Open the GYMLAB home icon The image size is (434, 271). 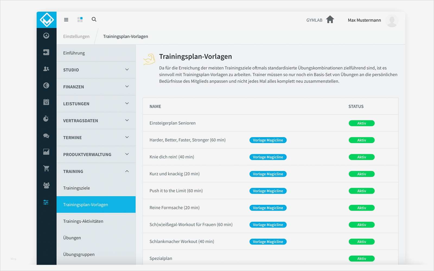pos(330,20)
